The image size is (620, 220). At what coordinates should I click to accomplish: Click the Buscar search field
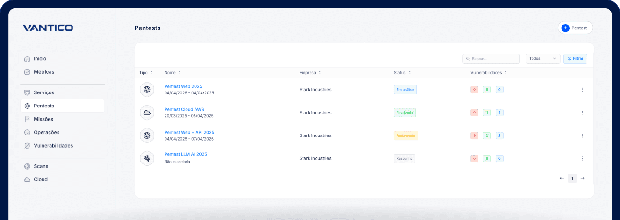pos(491,58)
